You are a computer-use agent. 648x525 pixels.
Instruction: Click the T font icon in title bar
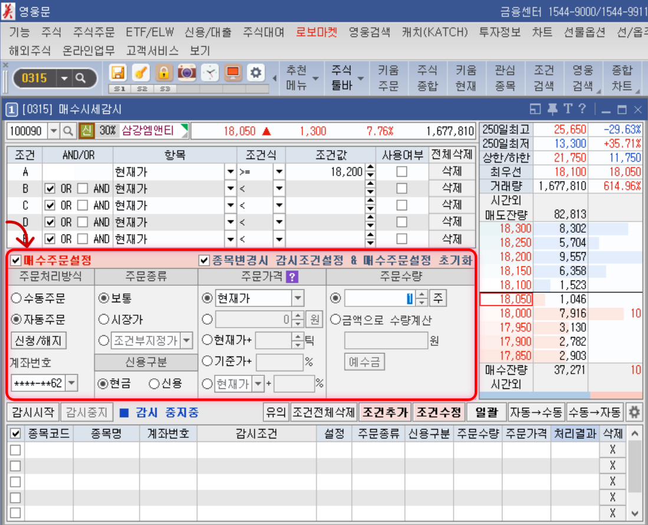pos(567,108)
